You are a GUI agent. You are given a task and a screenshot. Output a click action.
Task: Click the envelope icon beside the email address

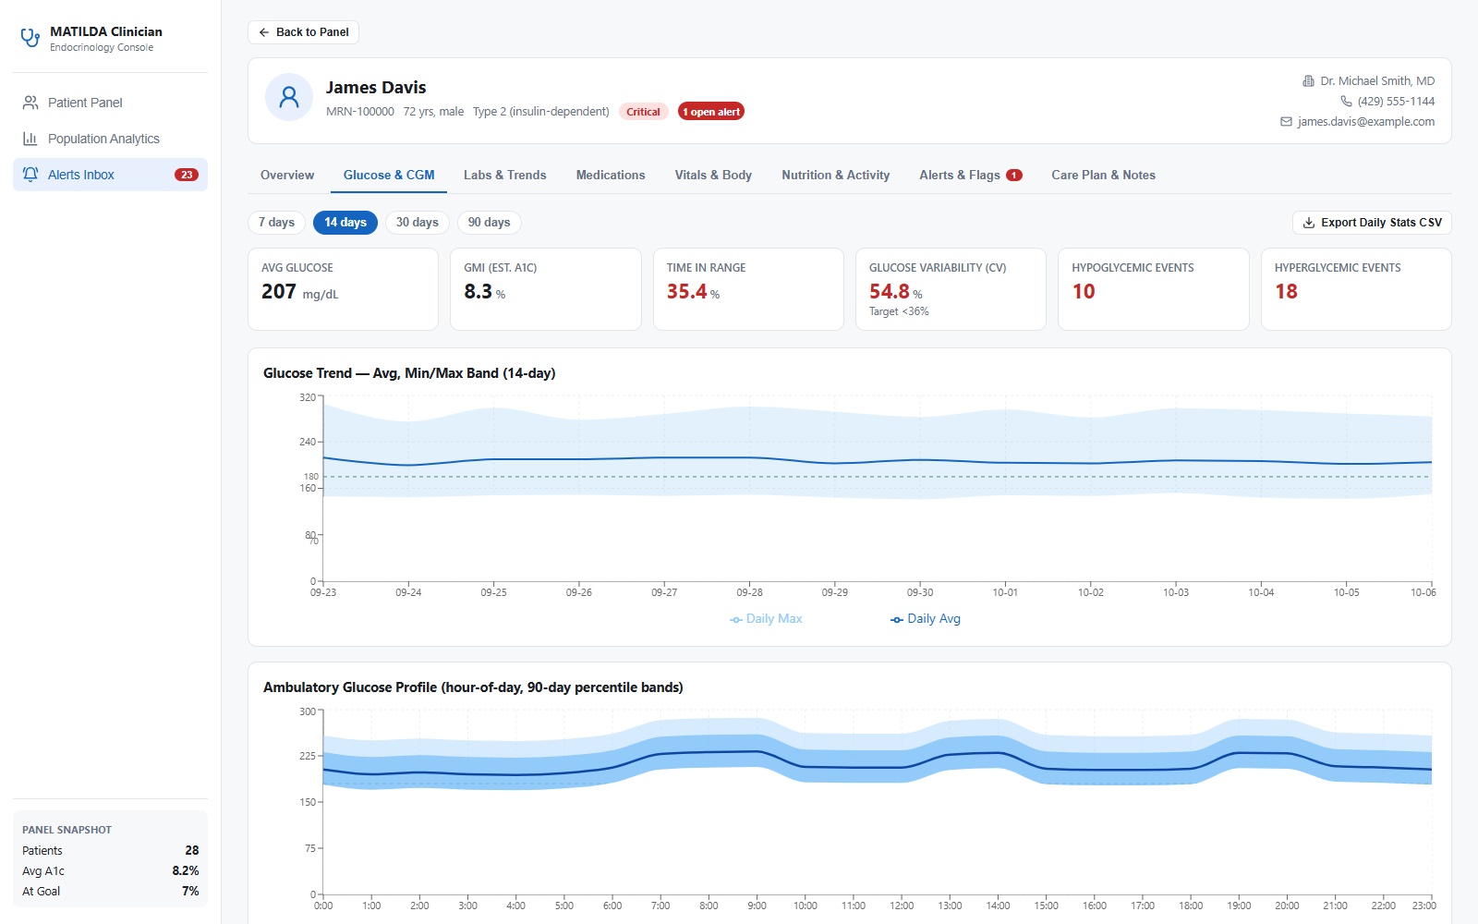point(1286,122)
